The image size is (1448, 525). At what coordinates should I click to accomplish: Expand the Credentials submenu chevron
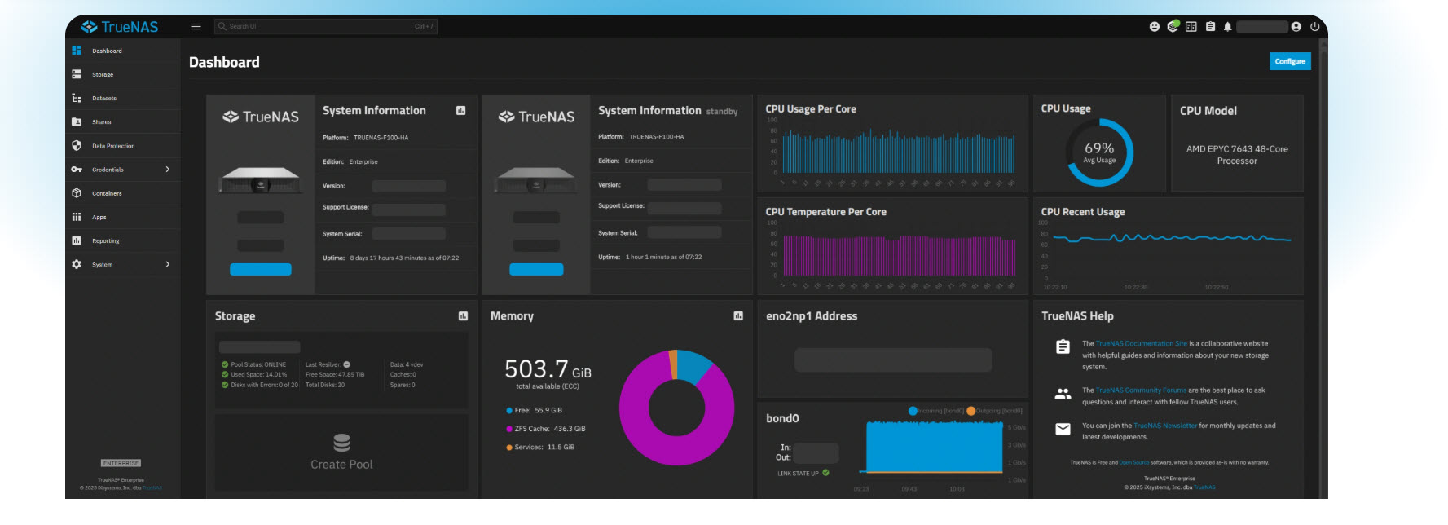click(x=168, y=170)
